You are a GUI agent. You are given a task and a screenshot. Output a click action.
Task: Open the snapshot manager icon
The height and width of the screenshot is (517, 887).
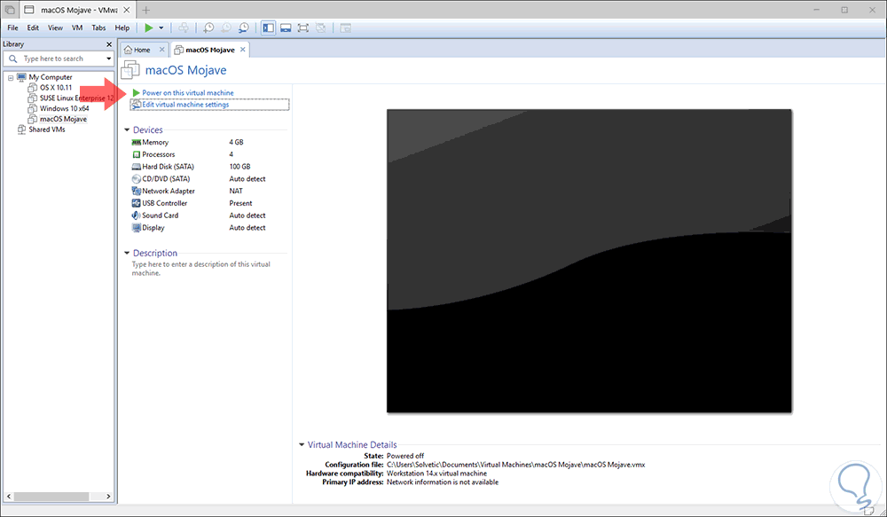(244, 27)
